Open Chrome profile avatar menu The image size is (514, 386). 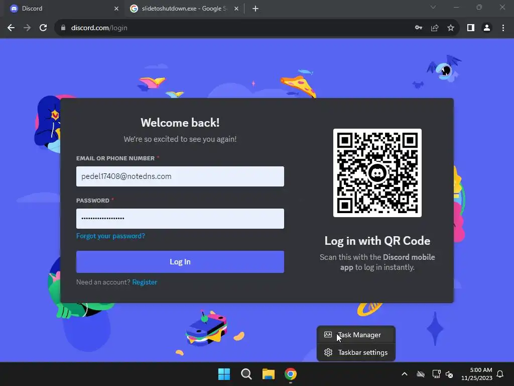(x=487, y=28)
